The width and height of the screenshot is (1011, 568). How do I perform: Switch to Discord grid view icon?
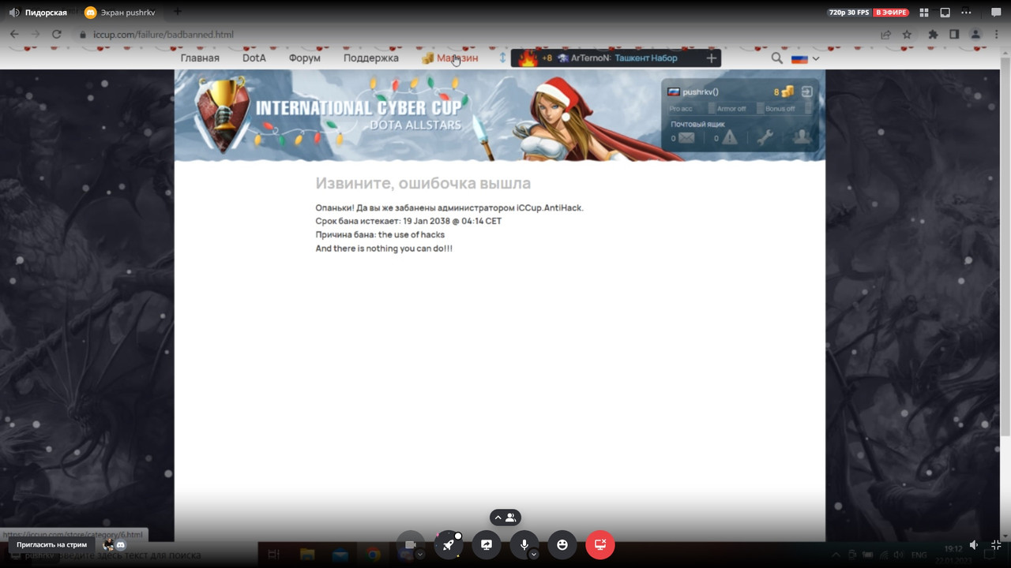[925, 13]
